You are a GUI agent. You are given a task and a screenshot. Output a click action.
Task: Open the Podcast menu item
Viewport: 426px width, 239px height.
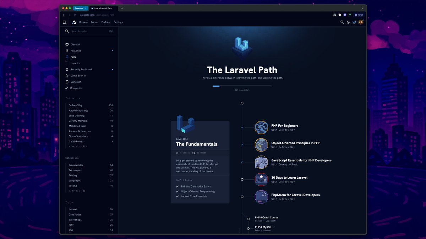tap(106, 22)
